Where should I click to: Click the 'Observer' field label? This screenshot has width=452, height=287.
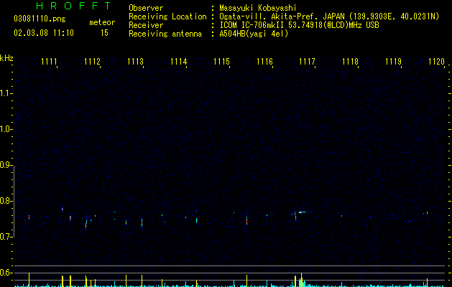(146, 8)
